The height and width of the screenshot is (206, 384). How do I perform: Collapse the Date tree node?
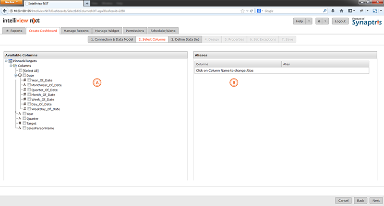(15, 75)
